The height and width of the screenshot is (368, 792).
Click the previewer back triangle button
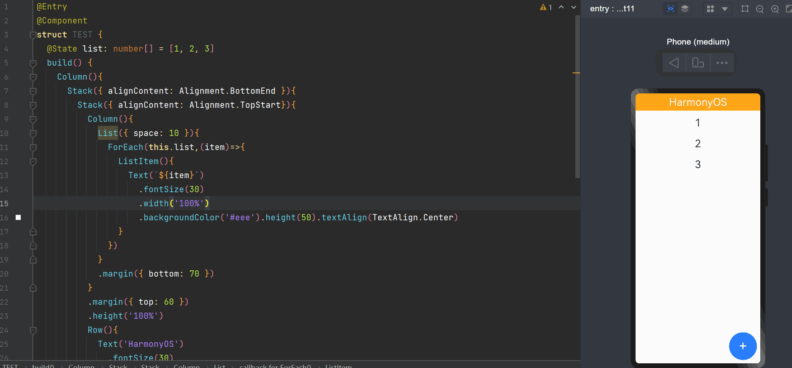point(674,63)
